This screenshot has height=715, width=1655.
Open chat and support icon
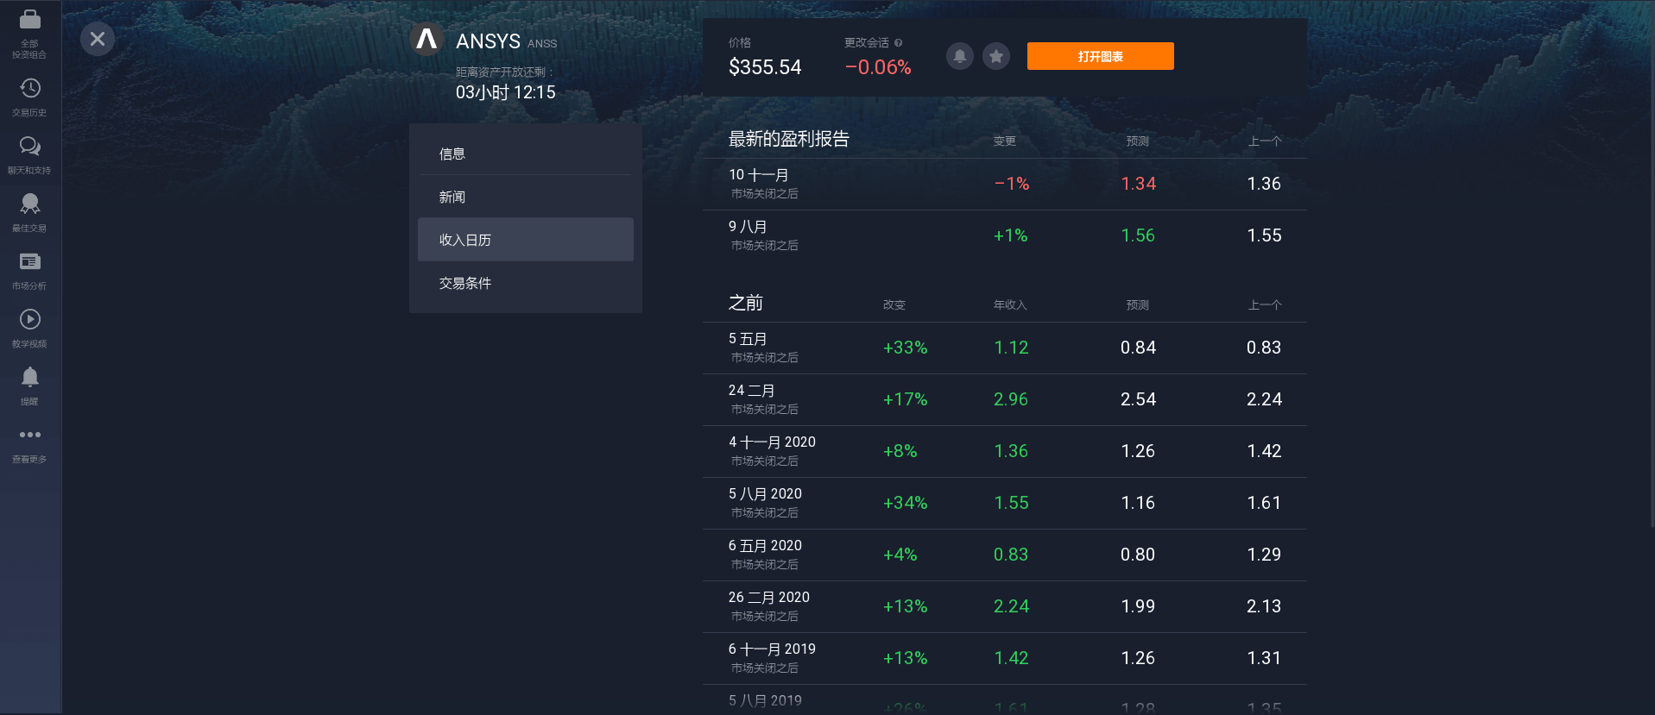[29, 146]
